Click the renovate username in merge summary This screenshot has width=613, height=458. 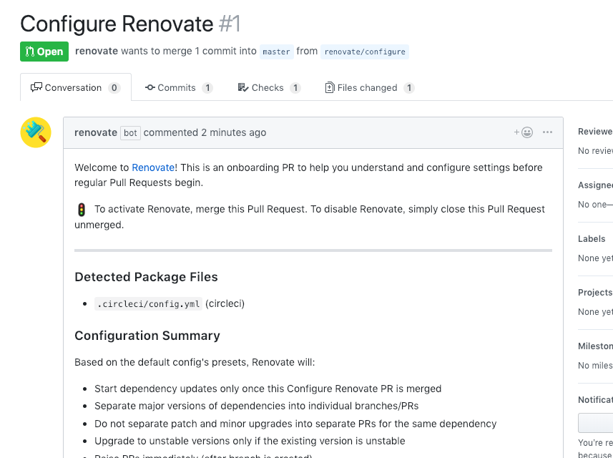tap(97, 52)
